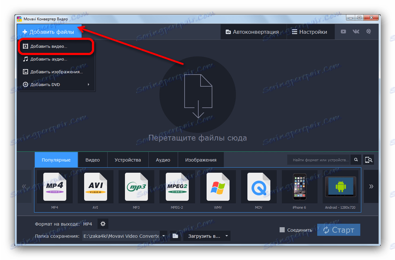This screenshot has width=395, height=260.
Task: Expand the save folder path dropdown
Action: 163,236
